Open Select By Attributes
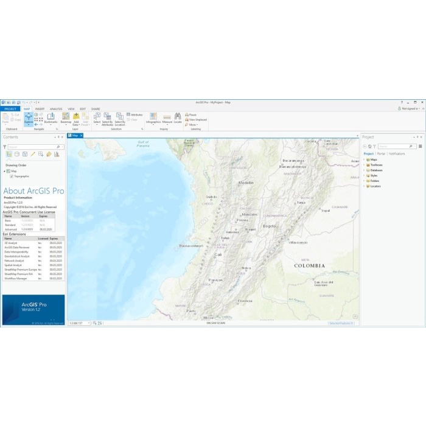Image resolution: width=426 pixels, height=426 pixels. [107, 119]
